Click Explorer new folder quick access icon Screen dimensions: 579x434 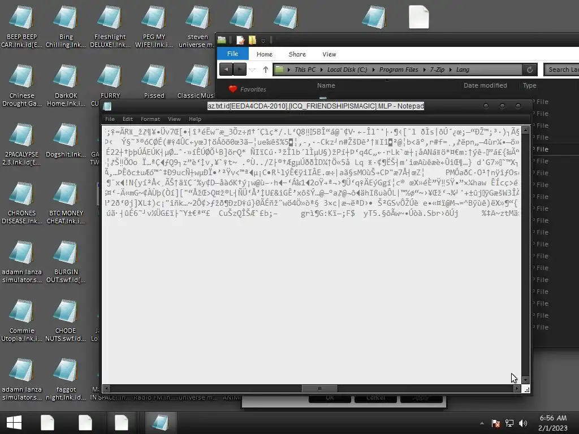tap(253, 40)
